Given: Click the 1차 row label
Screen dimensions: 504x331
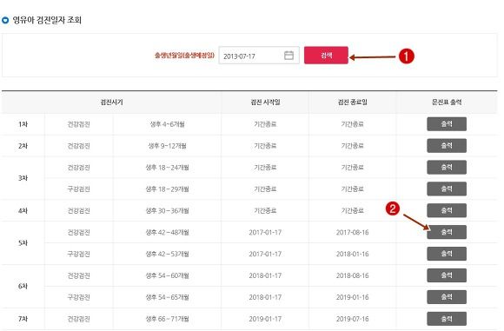Looking at the screenshot, I should tap(23, 124).
